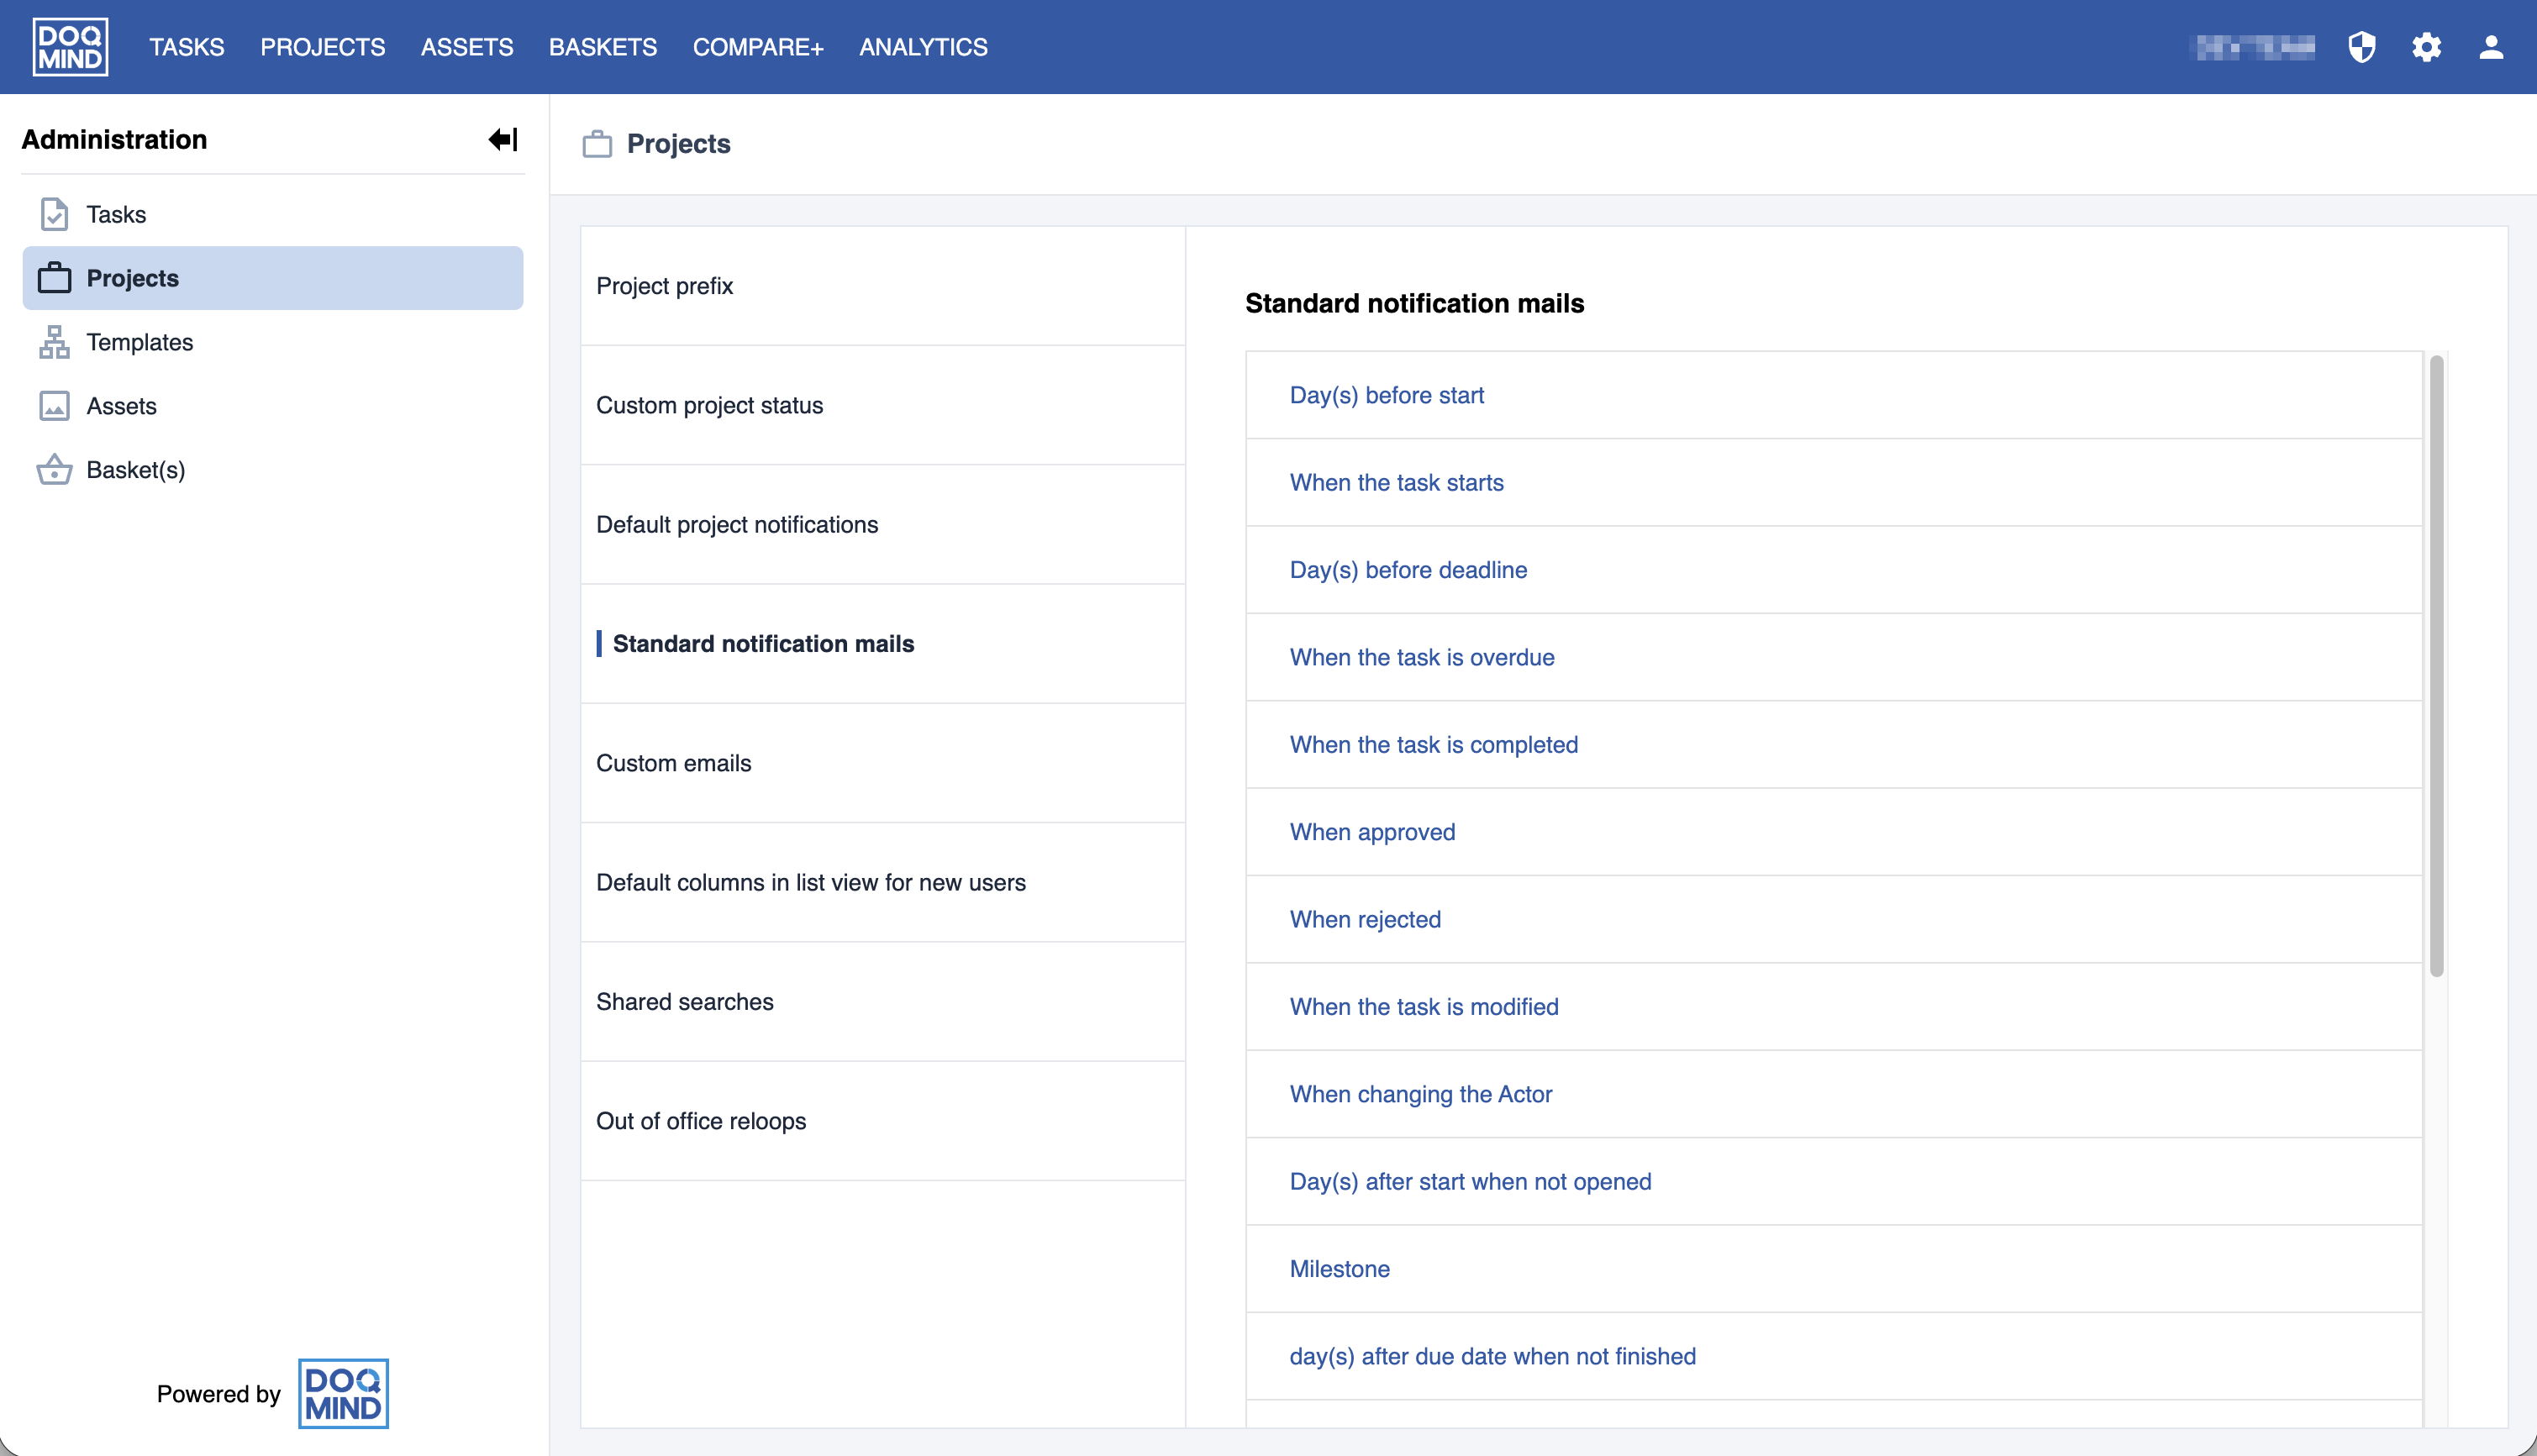Click the Basket(s) basket icon

[54, 470]
